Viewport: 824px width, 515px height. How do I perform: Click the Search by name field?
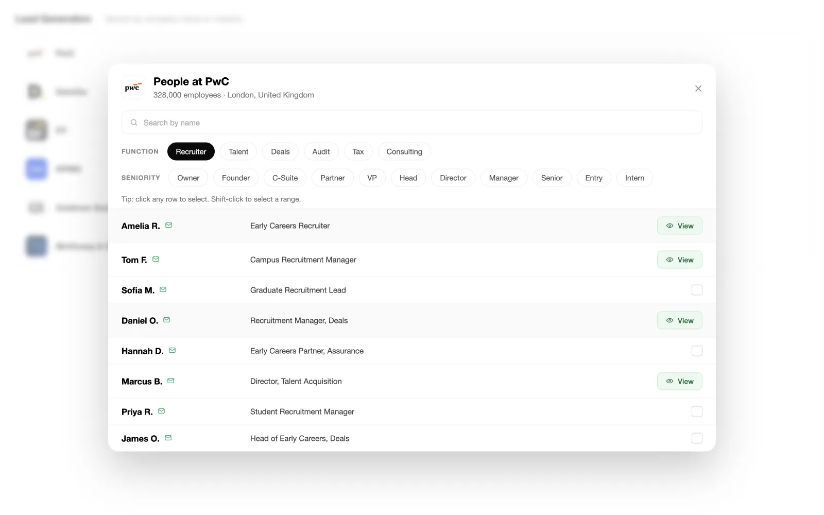pos(411,123)
